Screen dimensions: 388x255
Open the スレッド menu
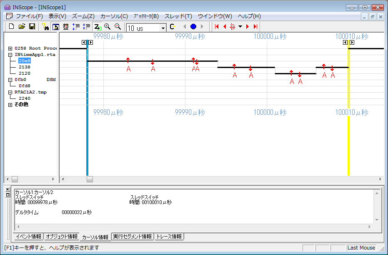178,15
